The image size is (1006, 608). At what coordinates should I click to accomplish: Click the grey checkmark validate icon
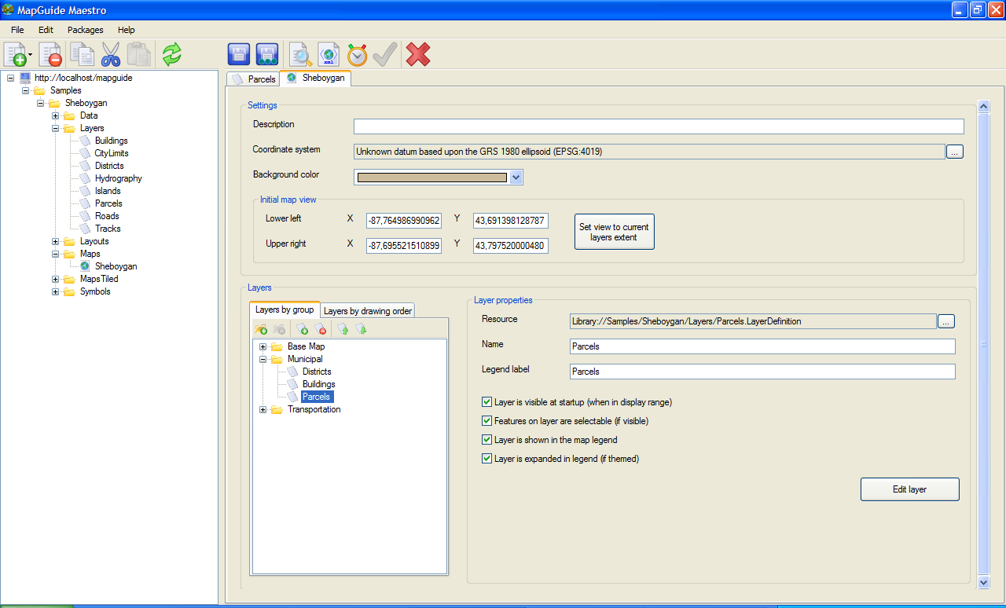pos(385,54)
